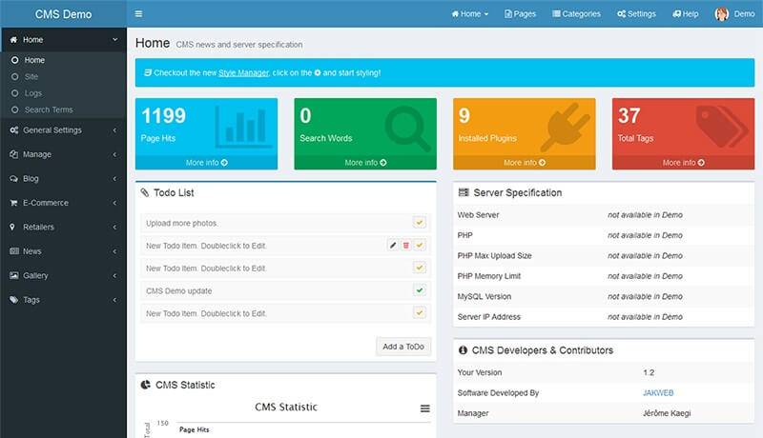The width and height of the screenshot is (763, 438).
Task: Open Help in the top navbar
Action: click(x=686, y=14)
